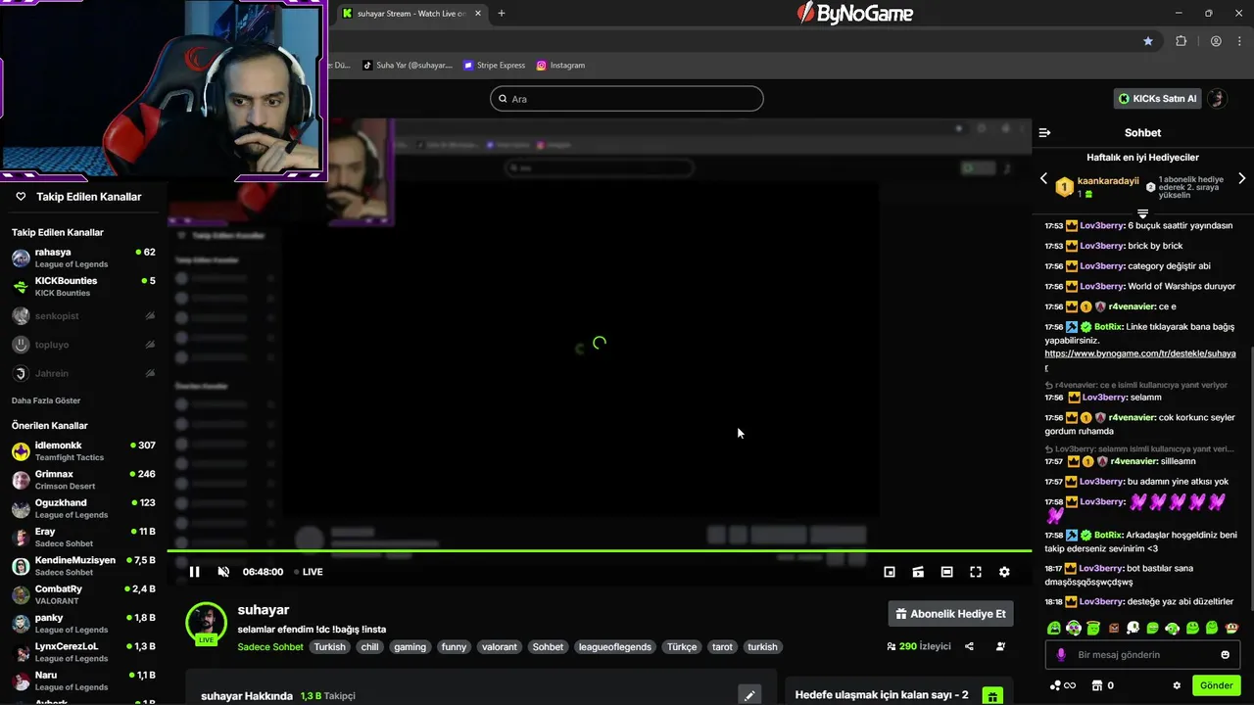
Task: Toggle theater mode on the player
Action: coord(946,572)
